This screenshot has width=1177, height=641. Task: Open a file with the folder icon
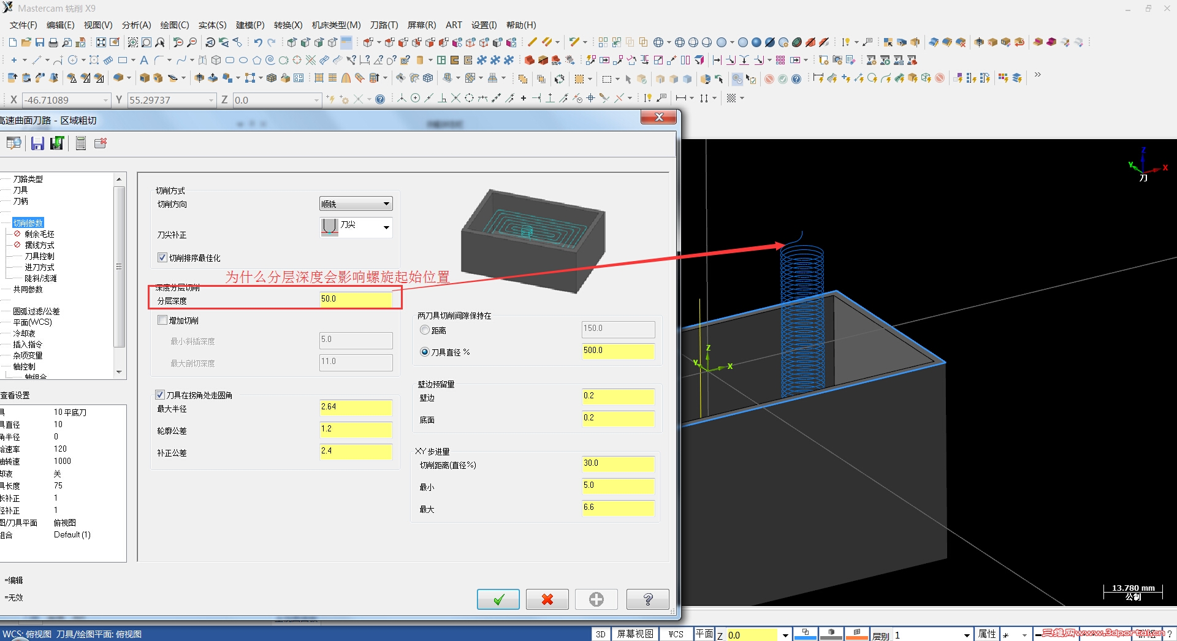(26, 42)
